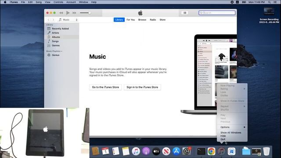Open the Rating submenu arrow
Screen dimensions: 281x158
click(x=245, y=89)
